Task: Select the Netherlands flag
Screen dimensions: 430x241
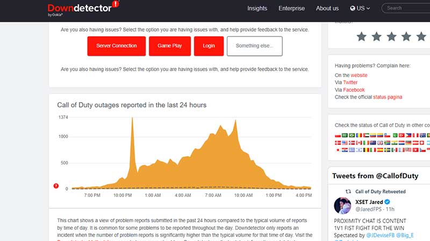Action: point(402,142)
